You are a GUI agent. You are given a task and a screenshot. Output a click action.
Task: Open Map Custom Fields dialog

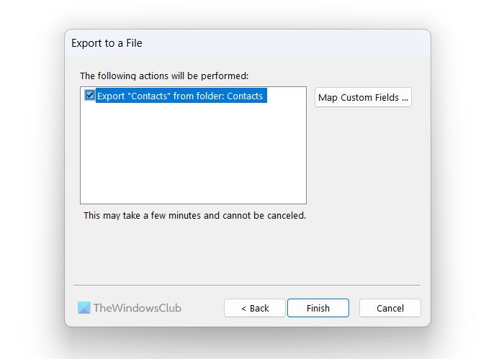point(363,97)
